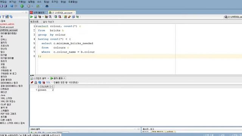242x136 pixels.
Task: Select the Scott_account connection
Action: coord(7,27)
